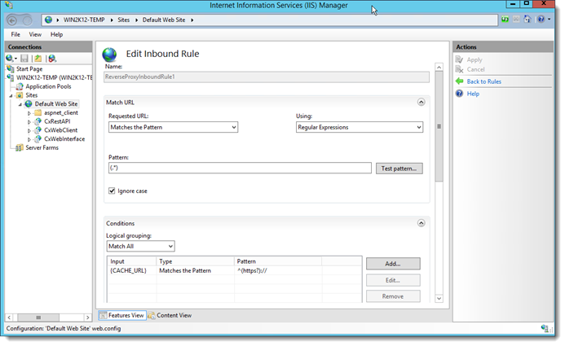Click the Cancel action link
This screenshot has width=565, height=346.
pyautogui.click(x=475, y=69)
